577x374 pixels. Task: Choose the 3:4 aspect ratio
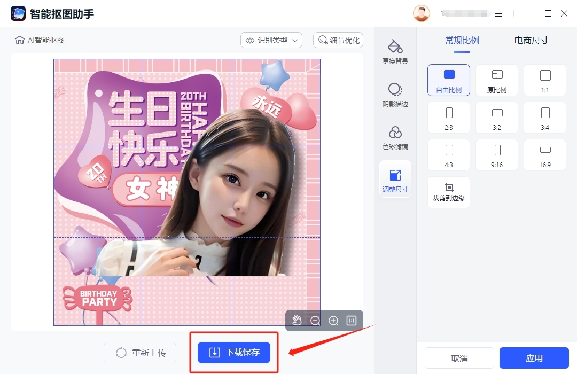coord(545,118)
